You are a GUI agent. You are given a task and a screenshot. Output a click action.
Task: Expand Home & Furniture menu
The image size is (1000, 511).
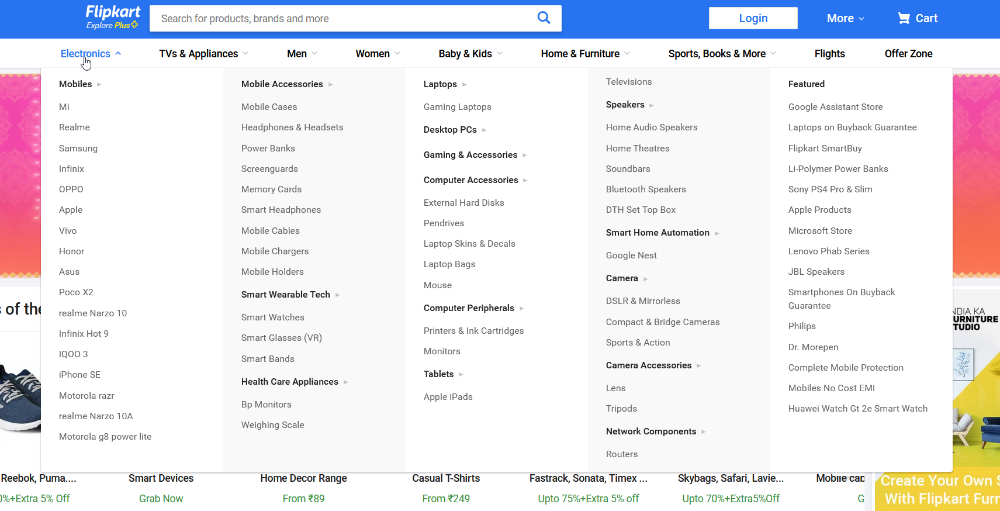click(585, 54)
